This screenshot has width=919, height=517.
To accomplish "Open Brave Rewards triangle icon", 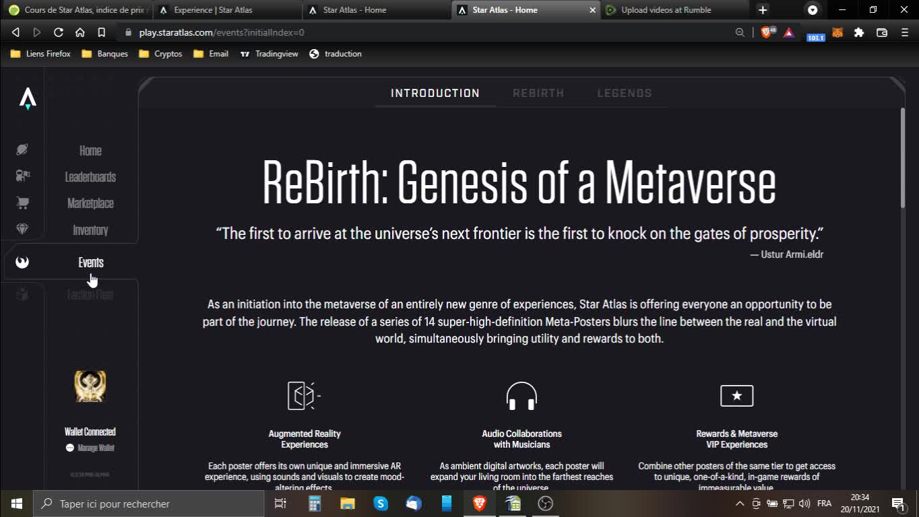I will tap(788, 32).
